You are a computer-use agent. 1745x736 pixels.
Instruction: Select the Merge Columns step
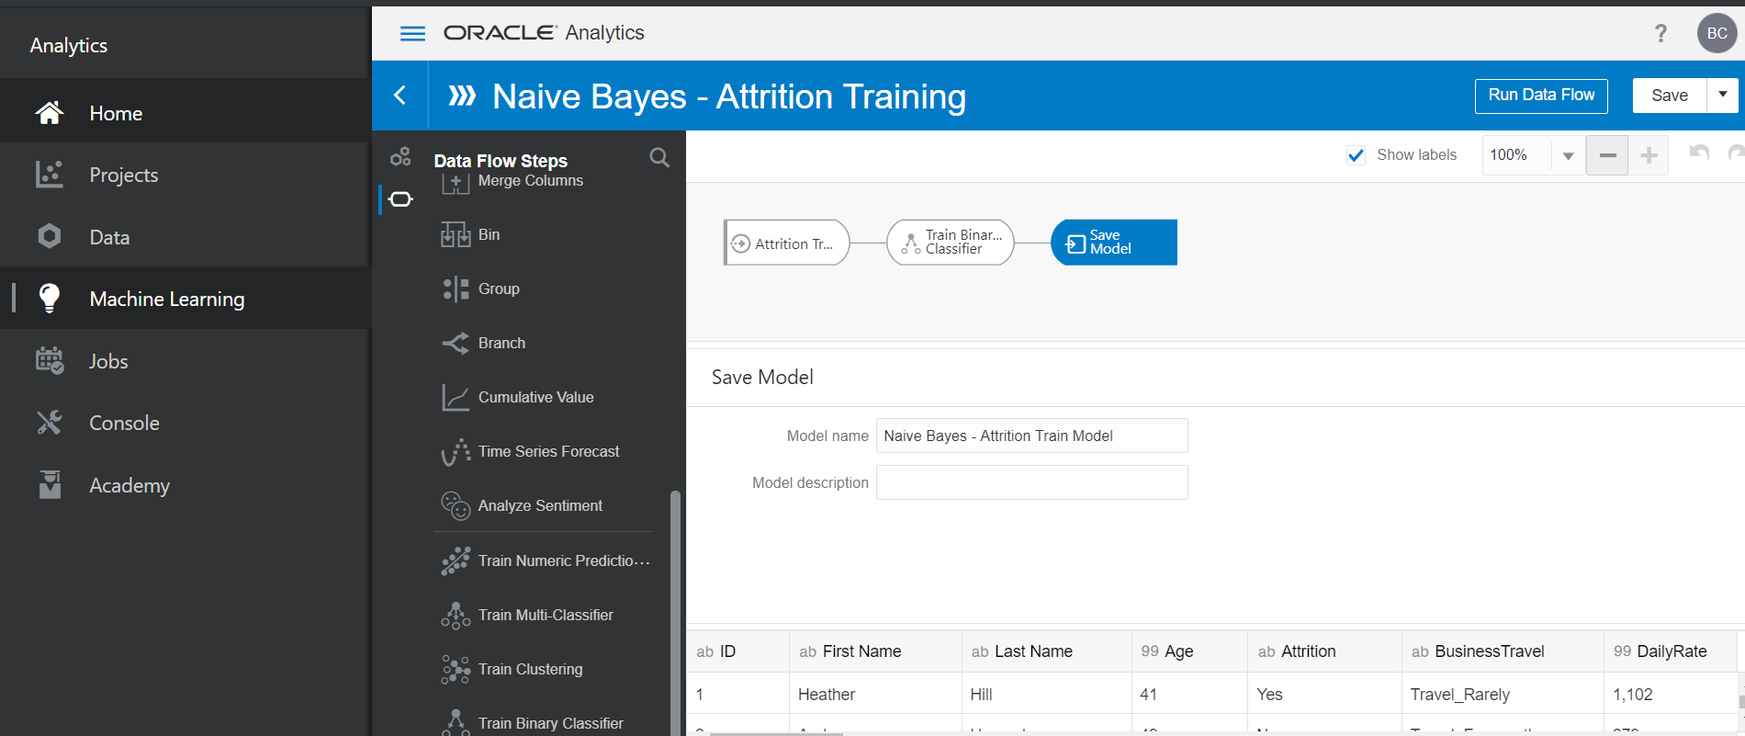click(x=531, y=181)
